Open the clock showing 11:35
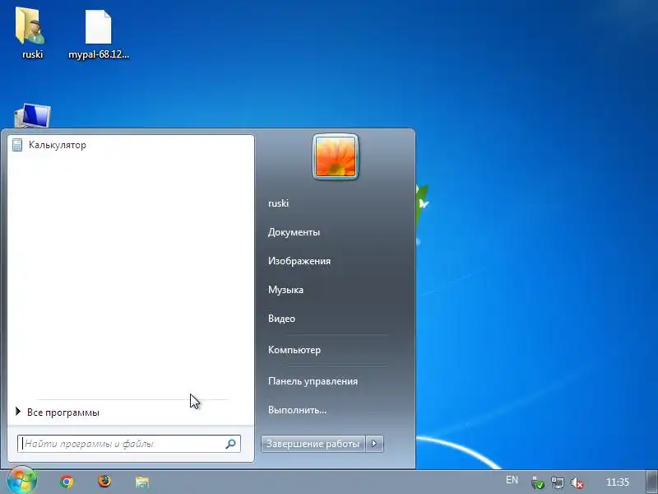The width and height of the screenshot is (658, 494). pos(618,482)
